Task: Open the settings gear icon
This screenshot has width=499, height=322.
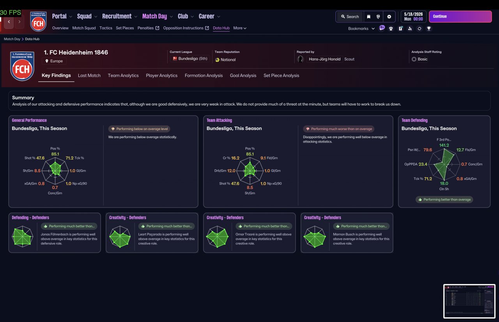Action: (389, 17)
